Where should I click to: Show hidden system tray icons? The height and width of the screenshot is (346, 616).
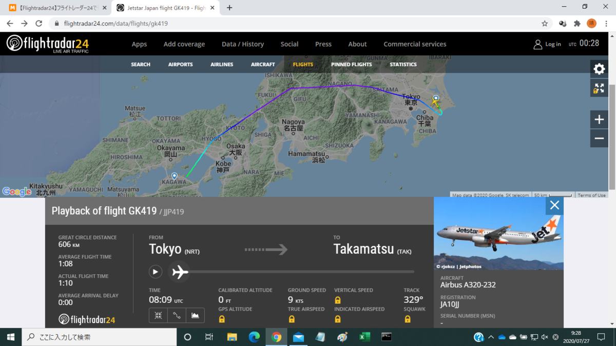click(491, 337)
